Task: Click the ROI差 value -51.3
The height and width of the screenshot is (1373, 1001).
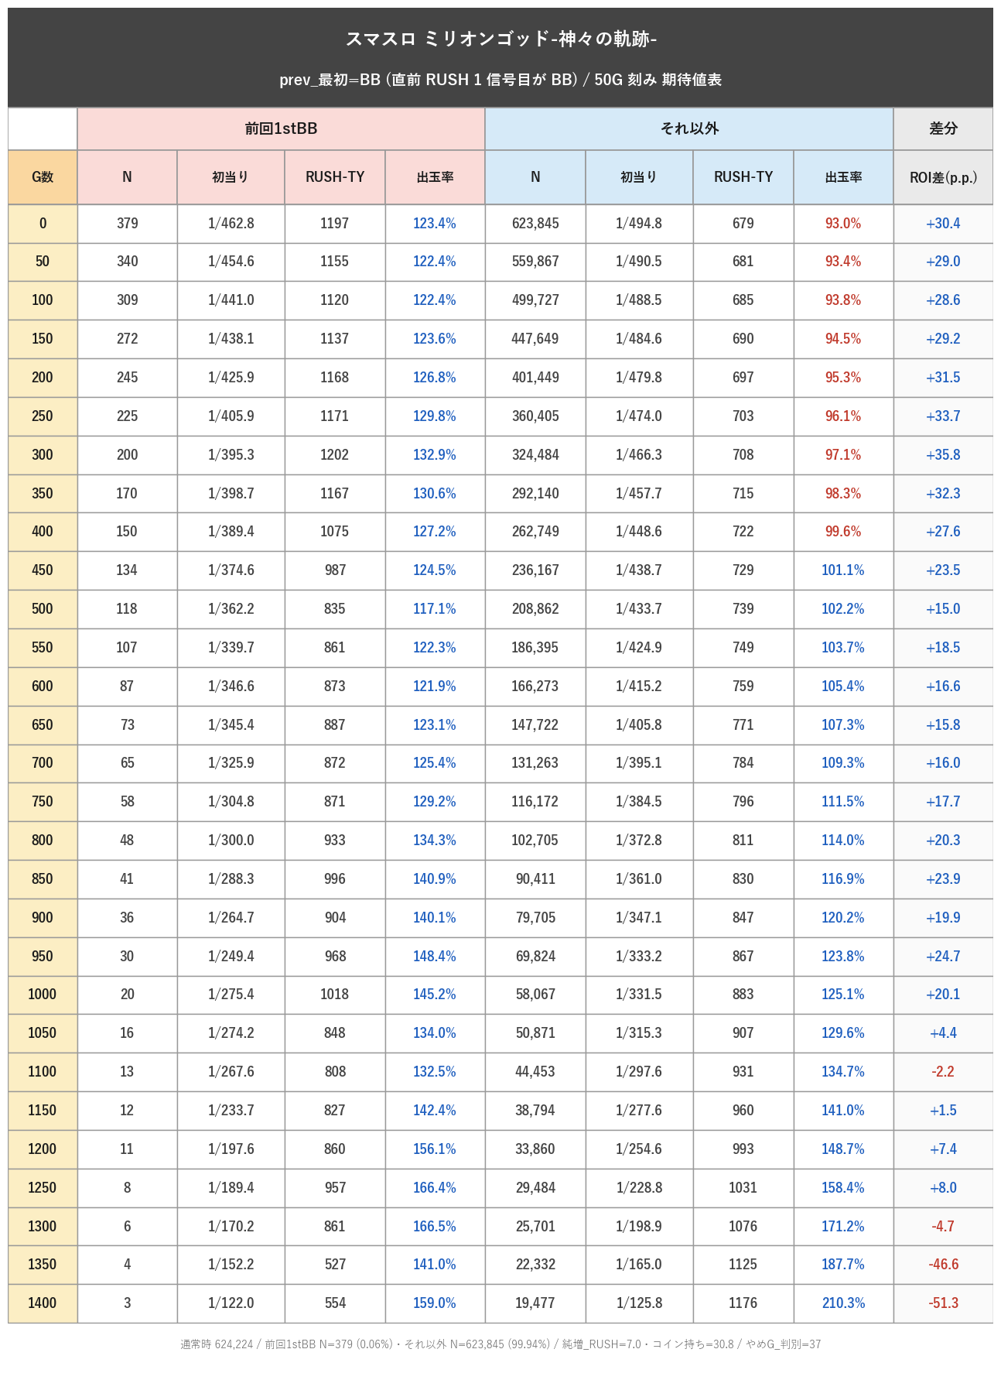Action: (x=943, y=1303)
